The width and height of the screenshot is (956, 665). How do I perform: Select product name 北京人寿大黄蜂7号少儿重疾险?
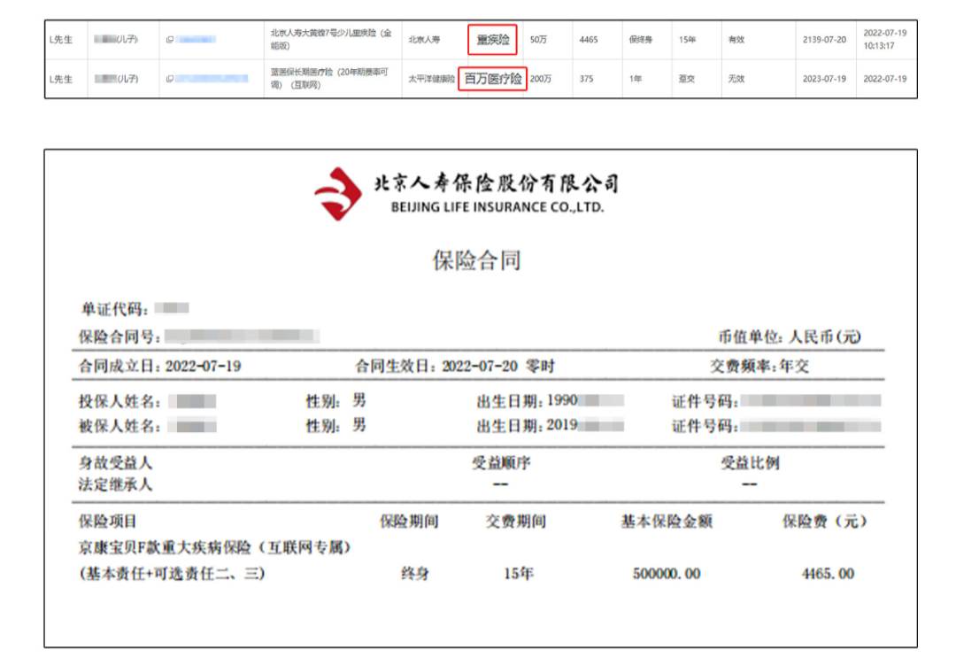[x=331, y=39]
